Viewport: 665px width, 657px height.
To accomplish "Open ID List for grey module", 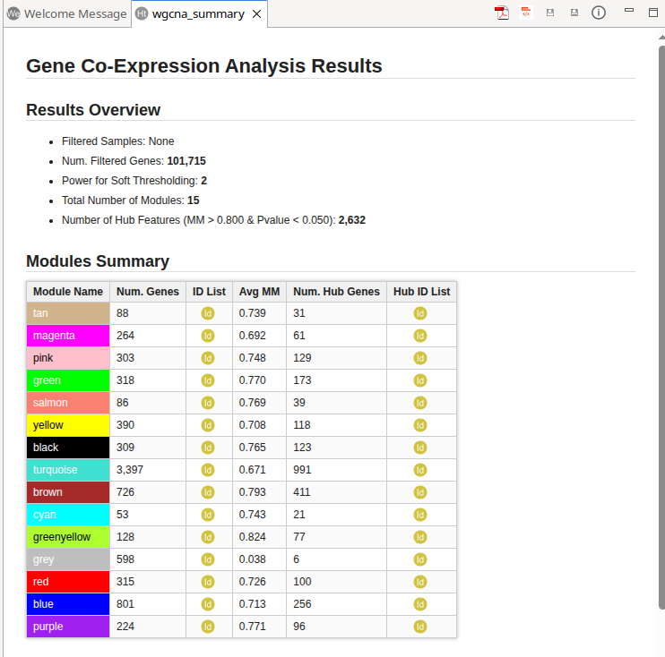I will coord(208,559).
